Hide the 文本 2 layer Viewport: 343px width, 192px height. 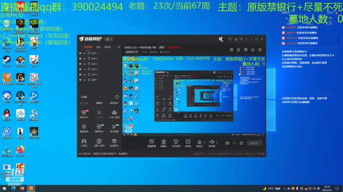point(80,74)
